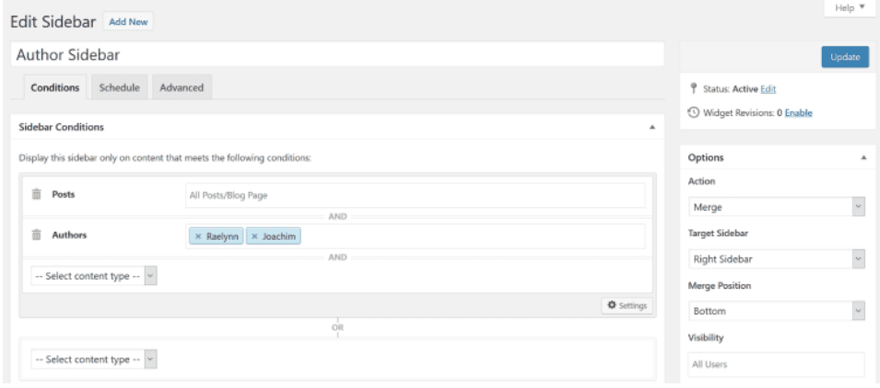Remove the Joachim author tag
The height and width of the screenshot is (388, 880).
point(254,237)
